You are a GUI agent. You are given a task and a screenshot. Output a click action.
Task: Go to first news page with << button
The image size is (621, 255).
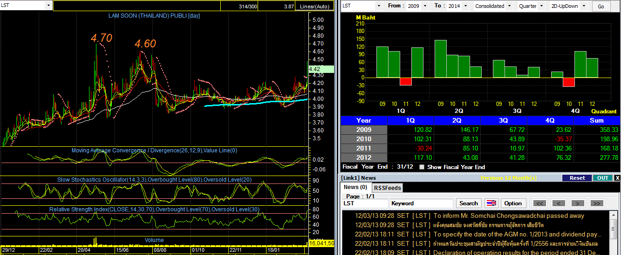pos(539,203)
